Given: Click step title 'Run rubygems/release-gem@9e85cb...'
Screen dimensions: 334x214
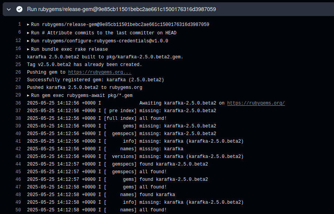Looking at the screenshot, I should (121, 9).
